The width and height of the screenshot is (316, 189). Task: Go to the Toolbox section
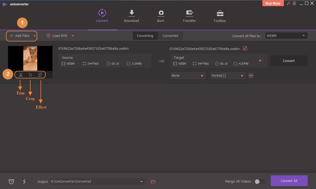coord(220,16)
